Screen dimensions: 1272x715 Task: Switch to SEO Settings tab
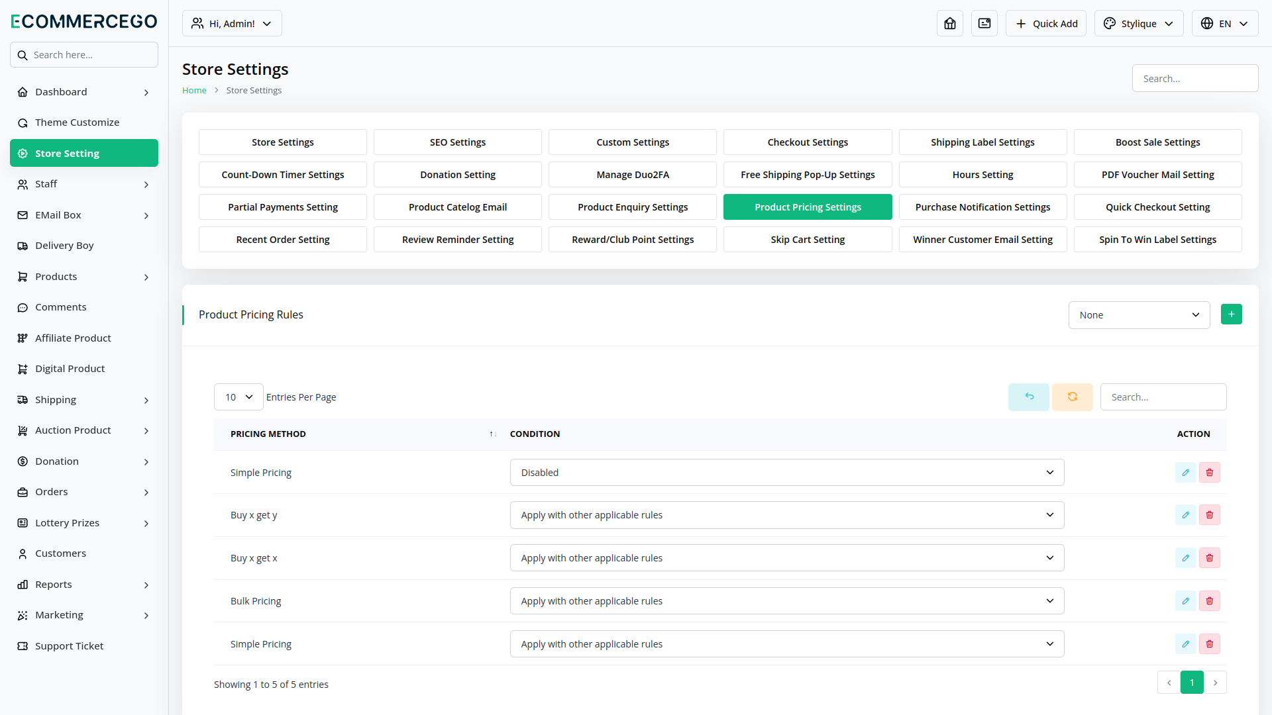pyautogui.click(x=458, y=142)
